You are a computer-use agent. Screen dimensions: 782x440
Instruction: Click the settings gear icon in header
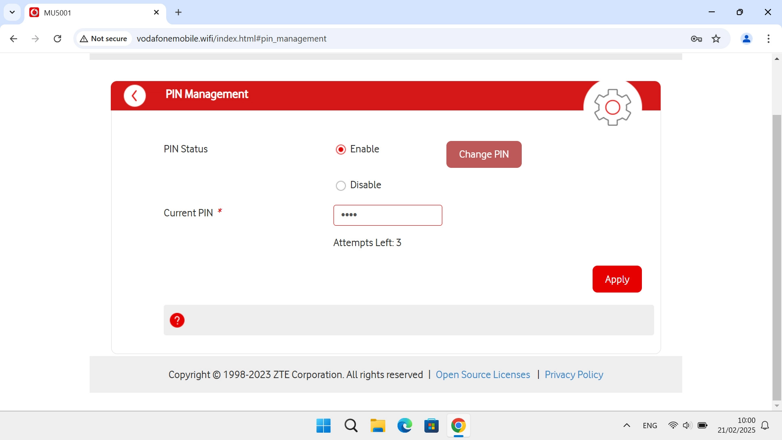point(612,107)
